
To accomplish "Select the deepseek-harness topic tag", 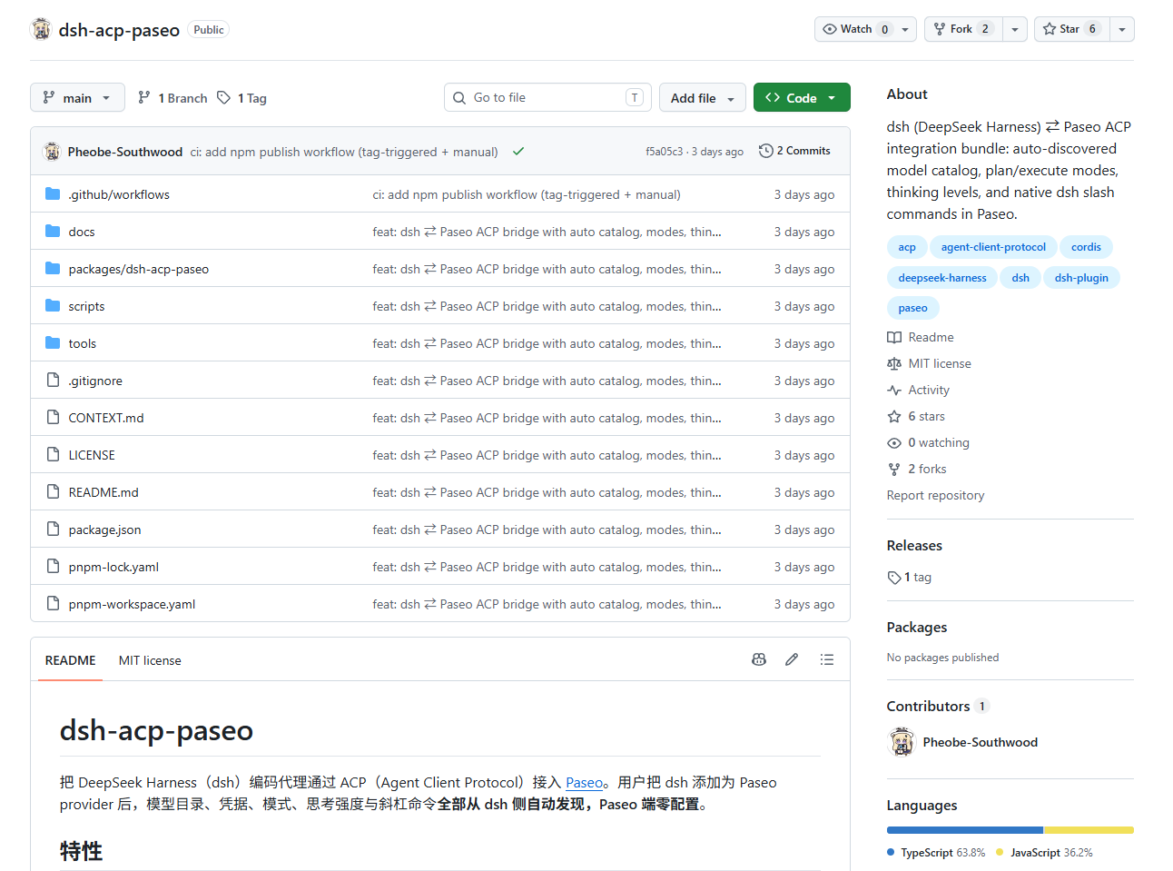I will click(x=942, y=278).
